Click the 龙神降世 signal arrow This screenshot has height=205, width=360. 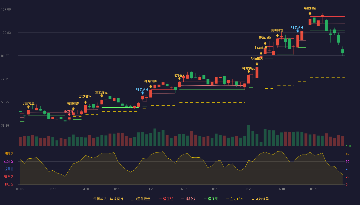(x=277, y=36)
